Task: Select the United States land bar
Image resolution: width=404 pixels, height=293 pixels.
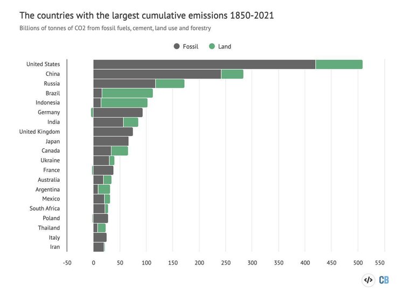Action: click(339, 65)
